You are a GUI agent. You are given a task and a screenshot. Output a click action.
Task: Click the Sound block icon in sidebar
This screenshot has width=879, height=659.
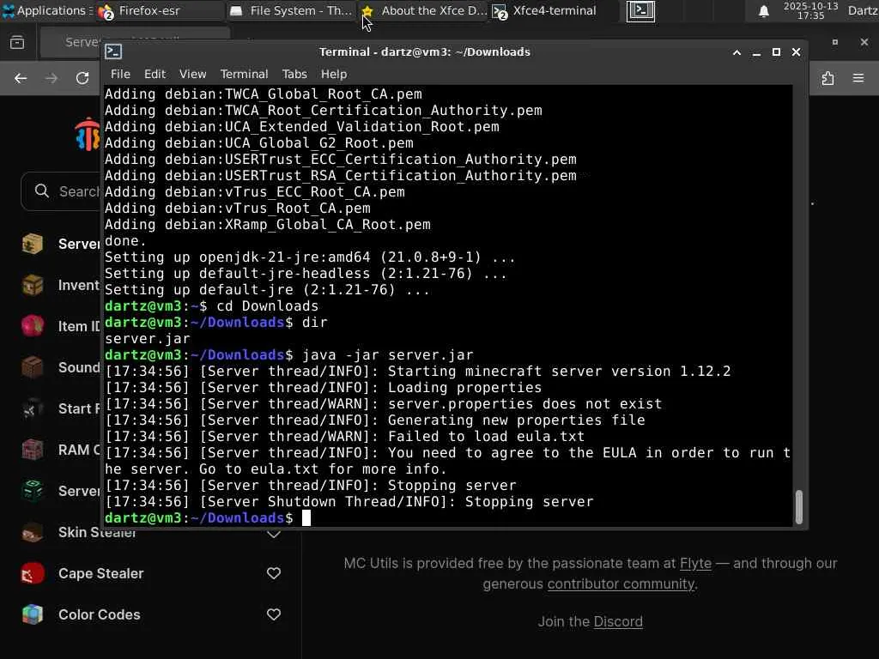[33, 367]
